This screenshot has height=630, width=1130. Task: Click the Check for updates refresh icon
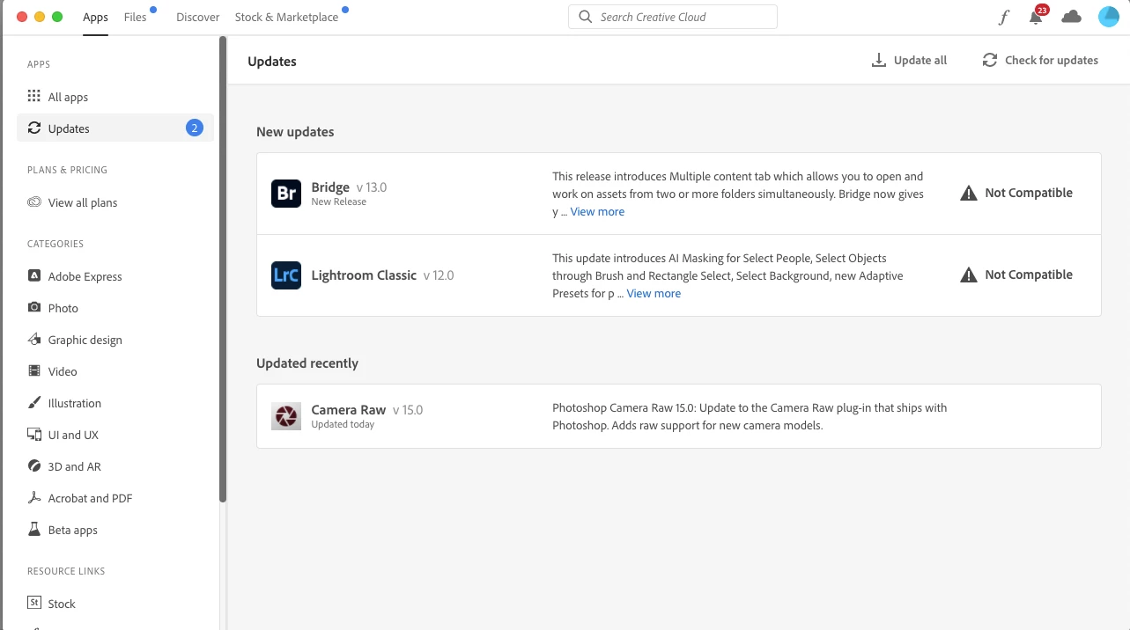(990, 60)
